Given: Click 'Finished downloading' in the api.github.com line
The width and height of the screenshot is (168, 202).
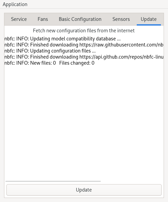Looking at the screenshot, I should coord(54,57).
